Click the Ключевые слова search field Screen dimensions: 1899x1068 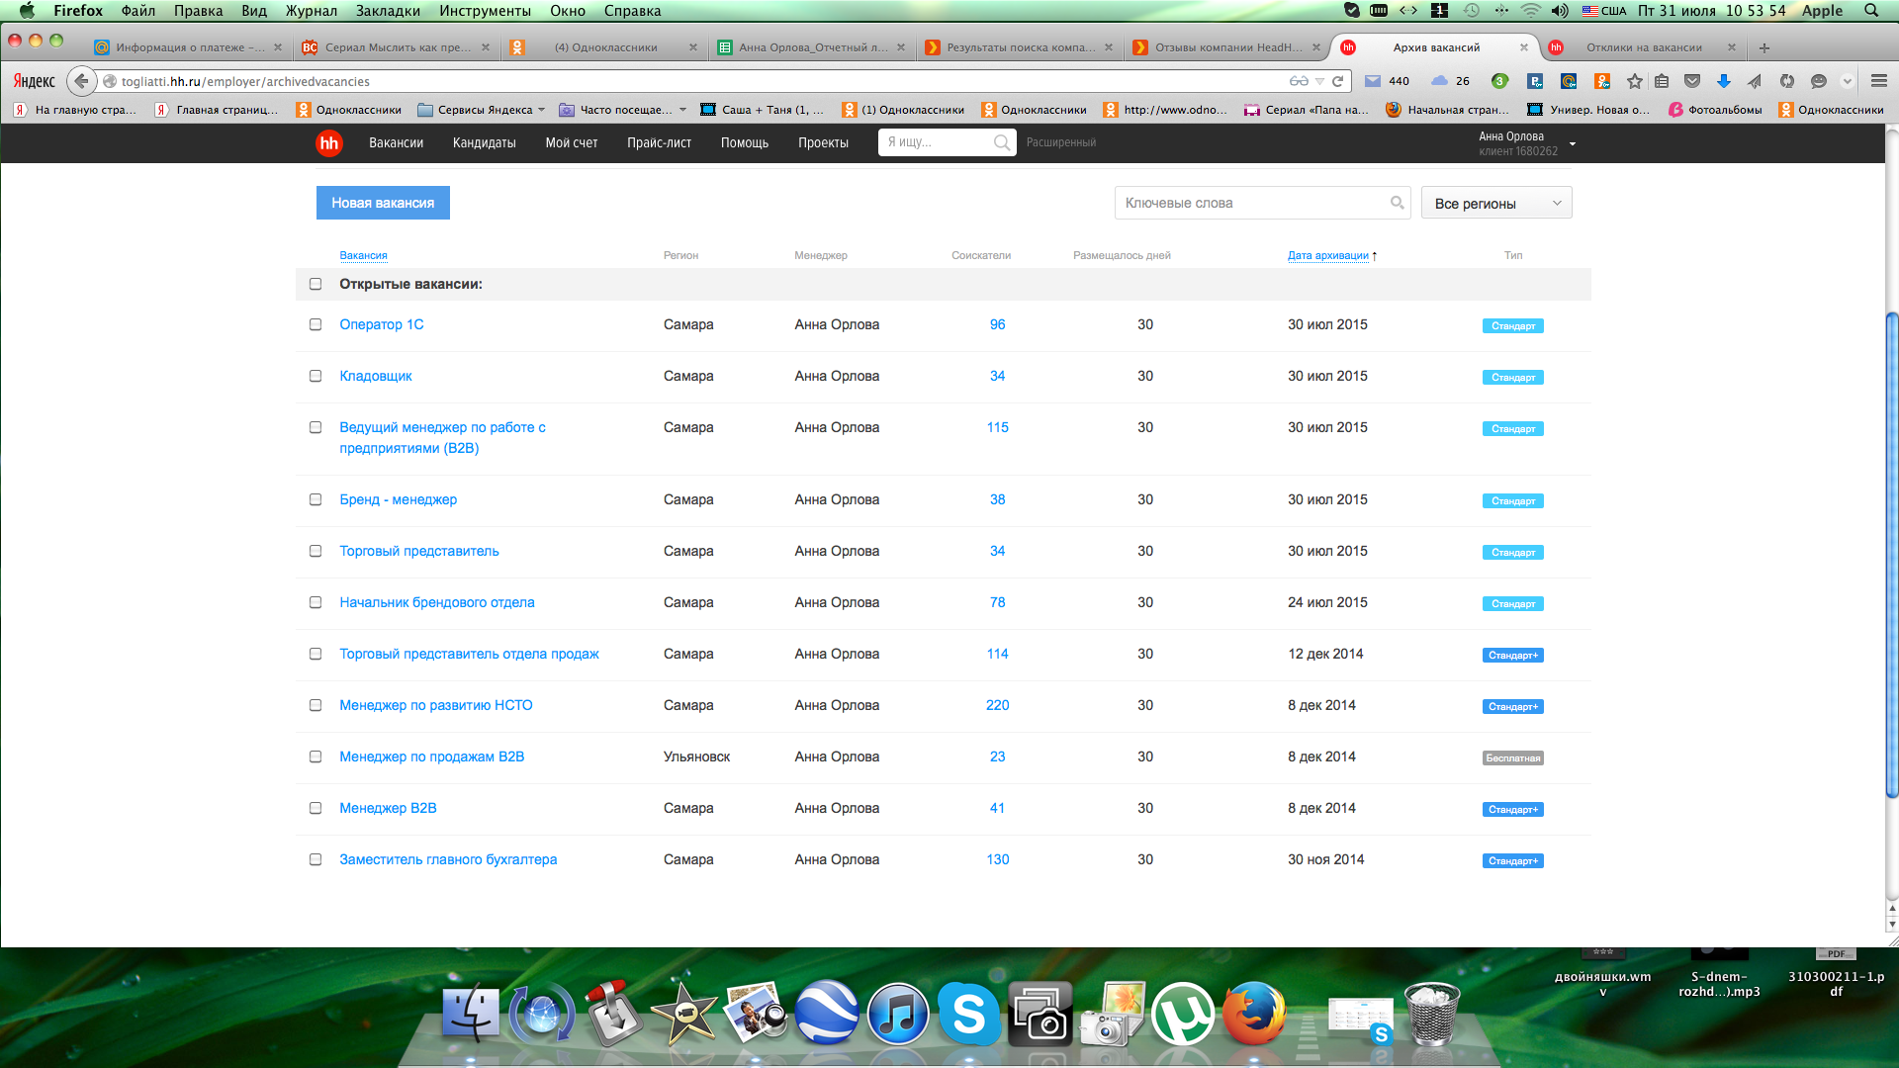point(1251,203)
